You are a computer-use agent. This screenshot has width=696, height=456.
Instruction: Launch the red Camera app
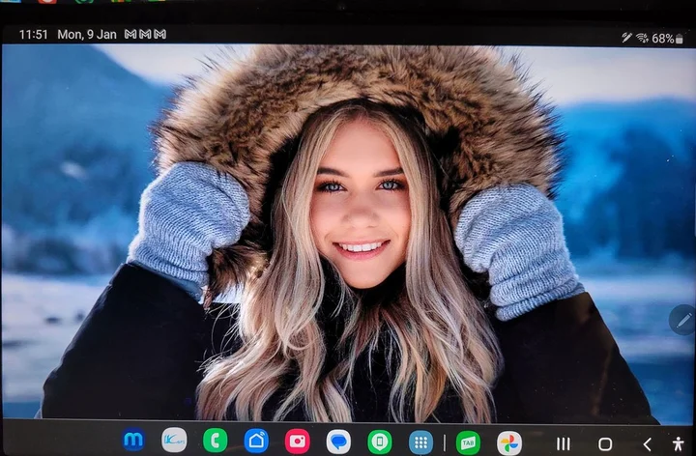pos(297,441)
